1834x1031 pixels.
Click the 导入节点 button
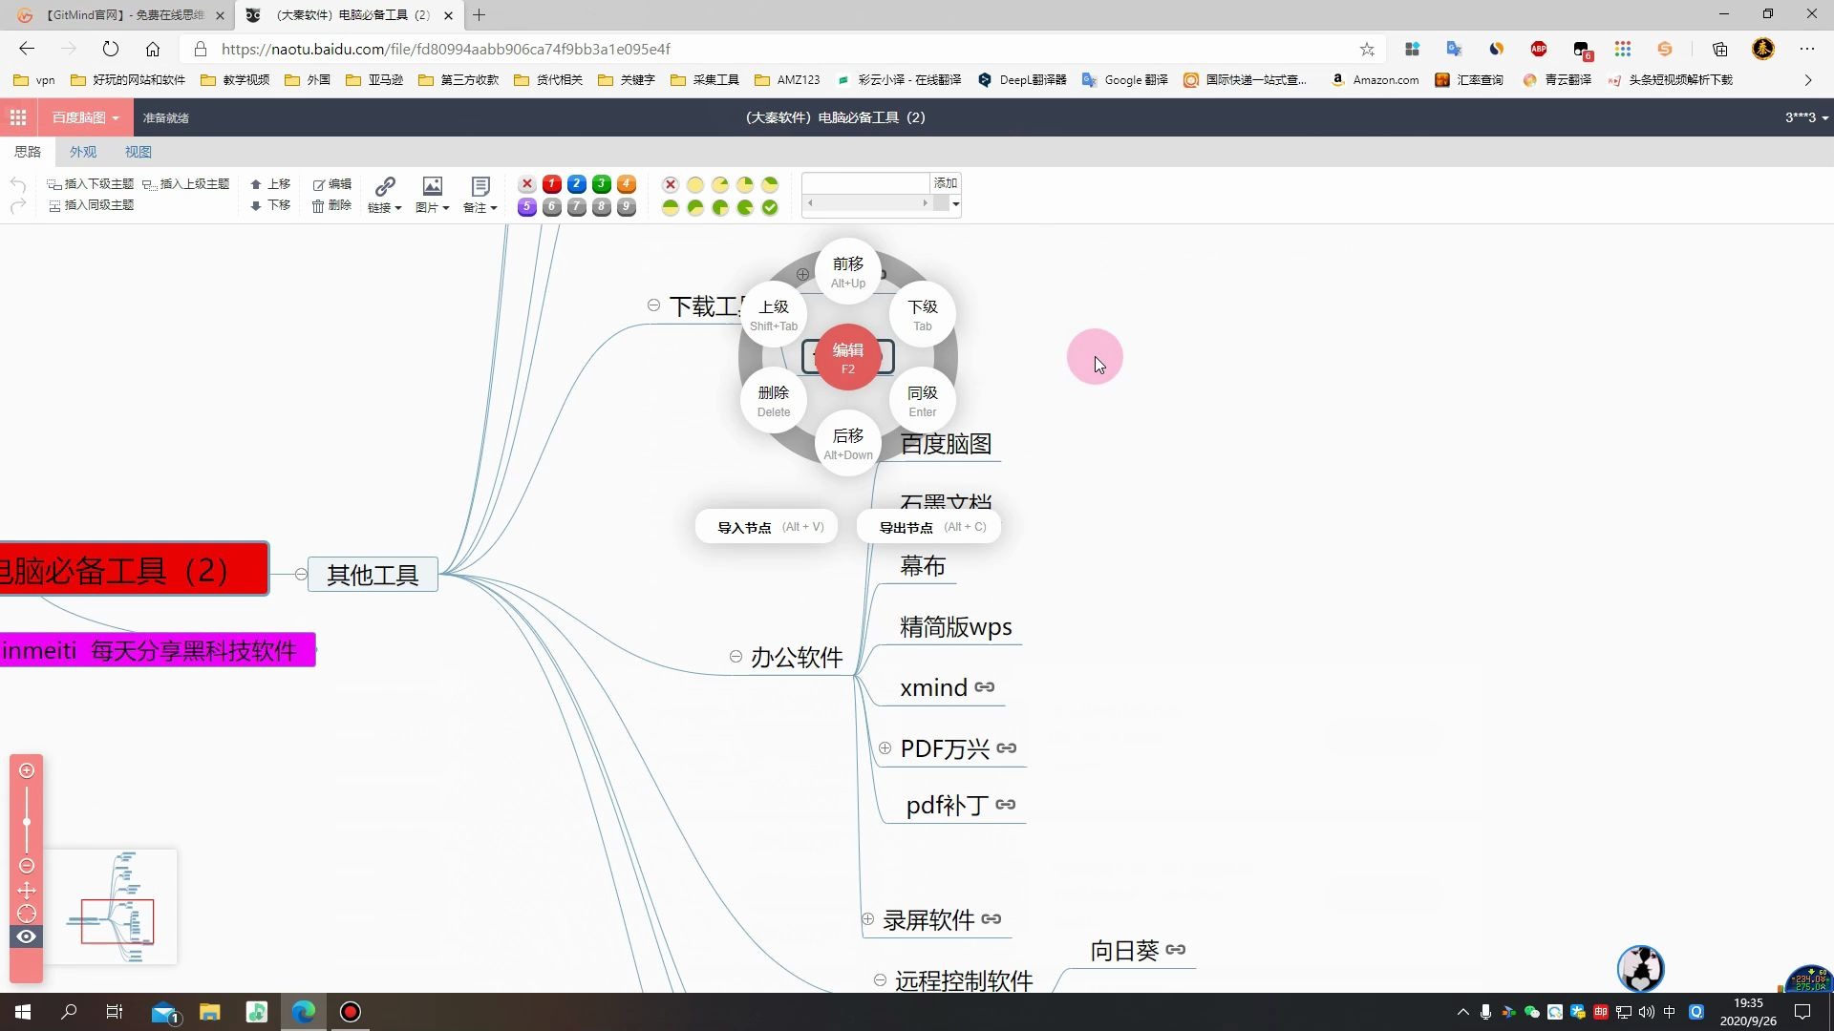tap(767, 527)
